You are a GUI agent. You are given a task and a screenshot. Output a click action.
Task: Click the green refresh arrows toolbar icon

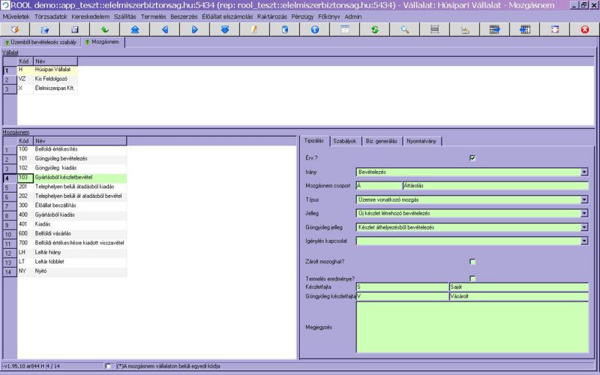374,29
